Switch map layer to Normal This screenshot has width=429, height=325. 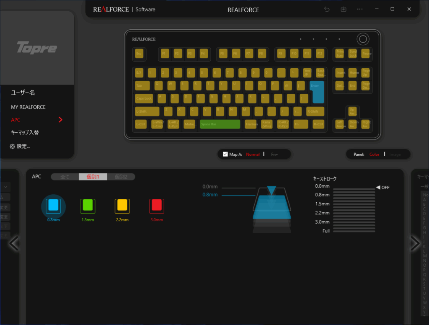click(x=253, y=154)
